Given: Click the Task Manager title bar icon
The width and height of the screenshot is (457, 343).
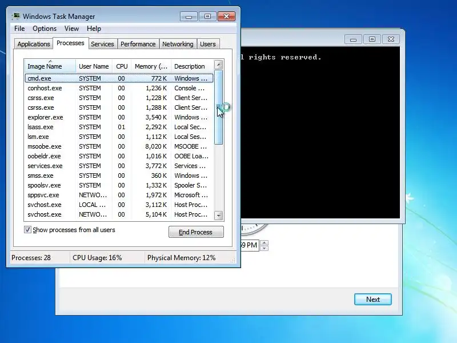Looking at the screenshot, I should pos(16,16).
